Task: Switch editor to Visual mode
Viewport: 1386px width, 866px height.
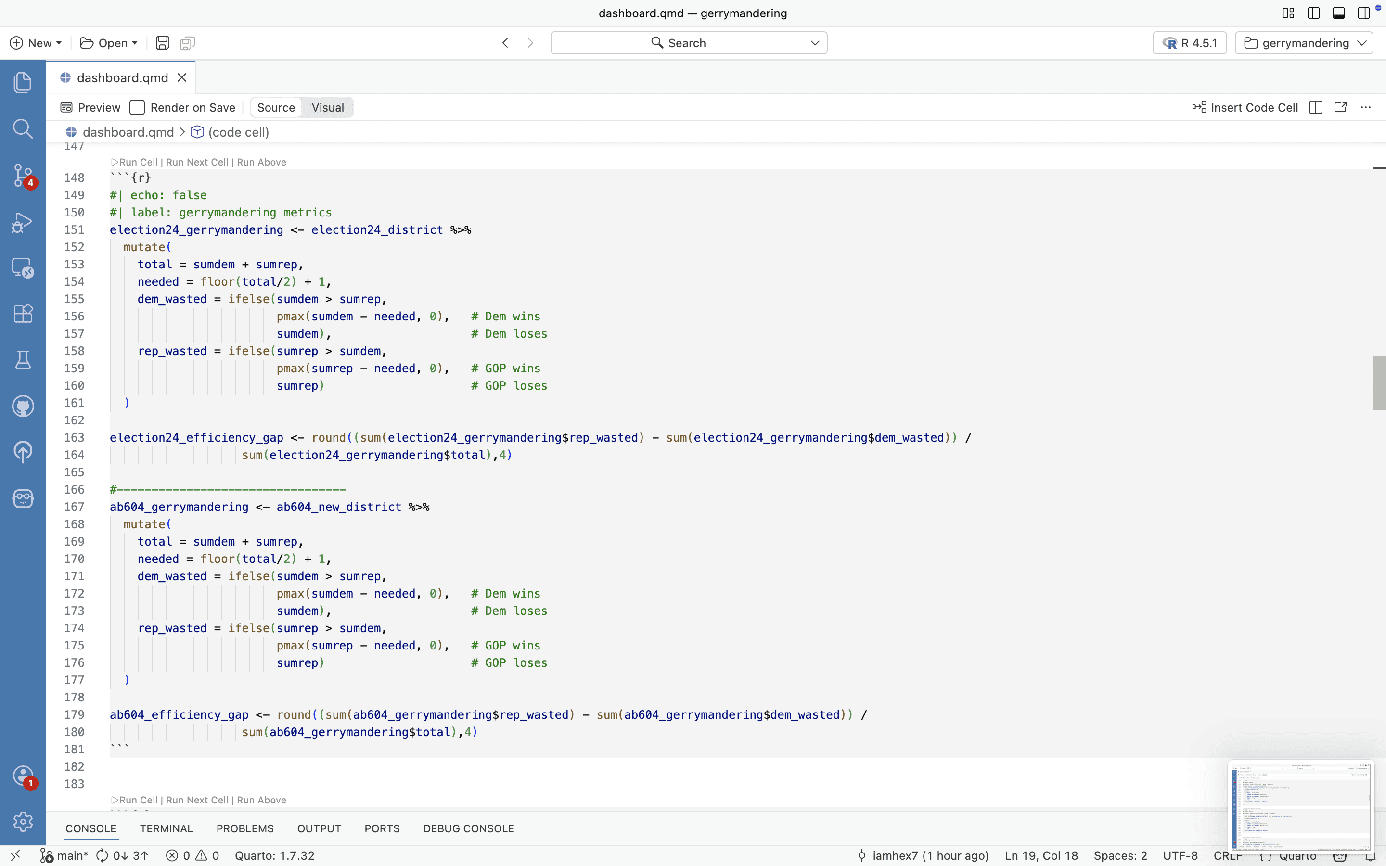Action: click(328, 108)
